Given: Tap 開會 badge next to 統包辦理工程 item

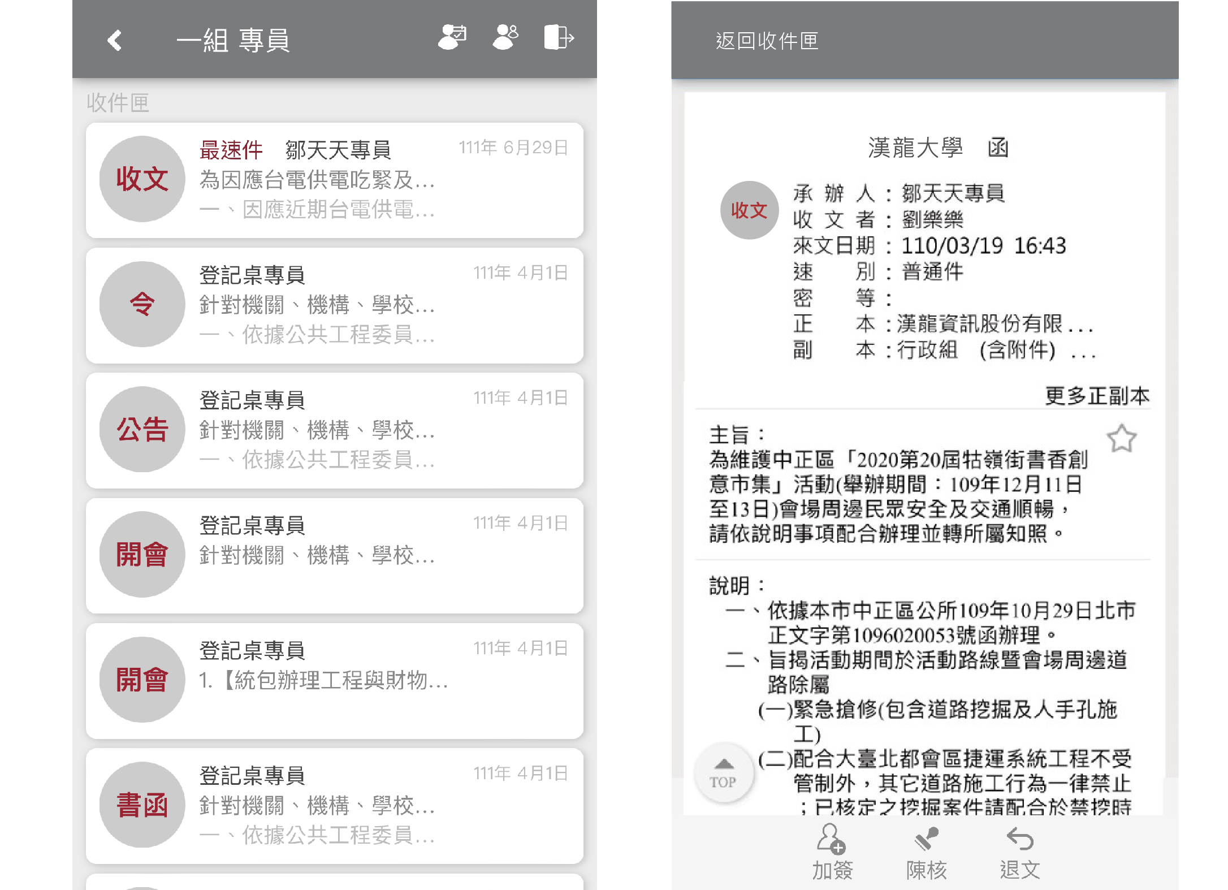Looking at the screenshot, I should (x=142, y=680).
